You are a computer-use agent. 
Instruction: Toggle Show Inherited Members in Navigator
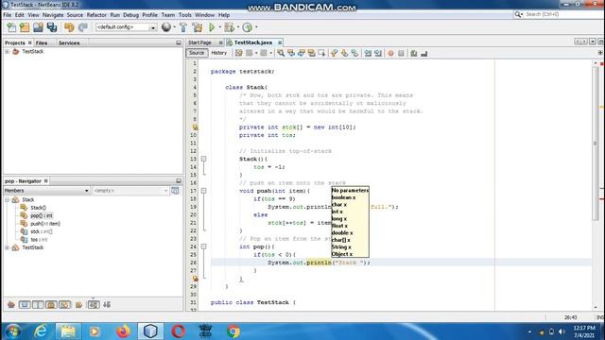pyautogui.click(x=11, y=304)
